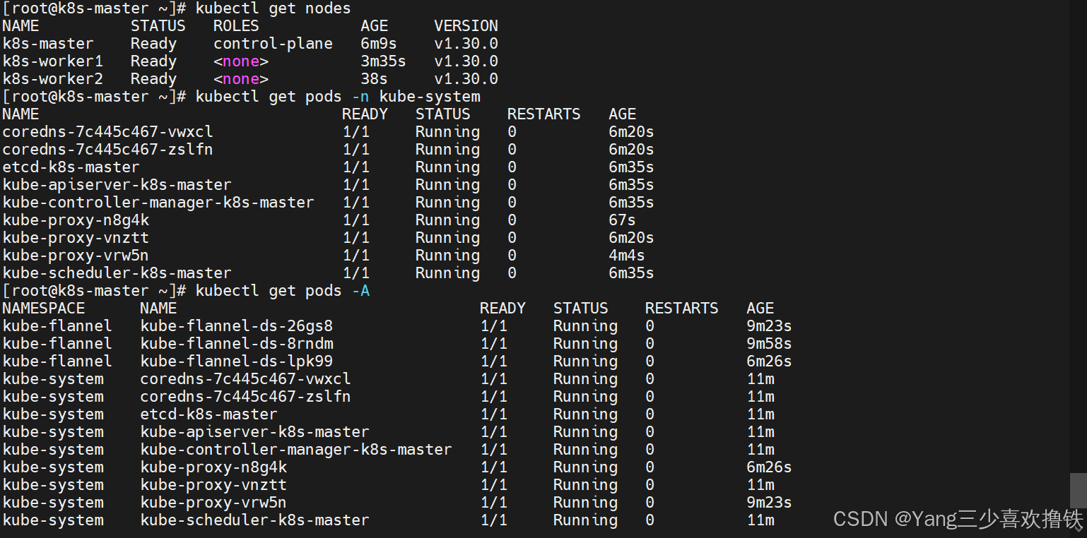Click the 'kubectl get pods -A' command
The image size is (1087, 538).
283,291
